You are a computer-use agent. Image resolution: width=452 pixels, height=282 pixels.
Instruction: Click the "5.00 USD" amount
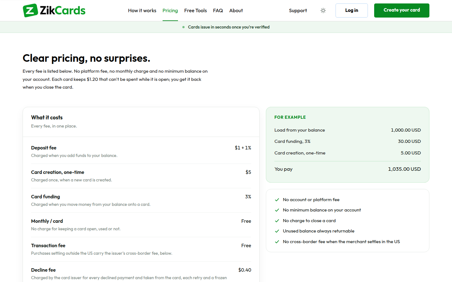[x=411, y=153]
